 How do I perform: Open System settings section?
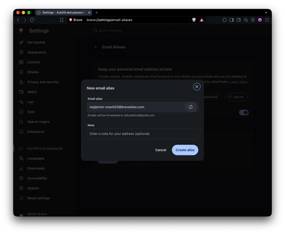point(33,188)
